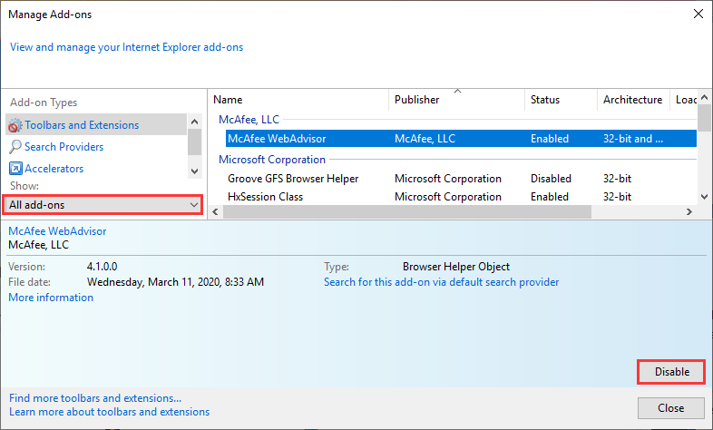
Task: Click the horizontal scroll right arrow
Action: (689, 211)
